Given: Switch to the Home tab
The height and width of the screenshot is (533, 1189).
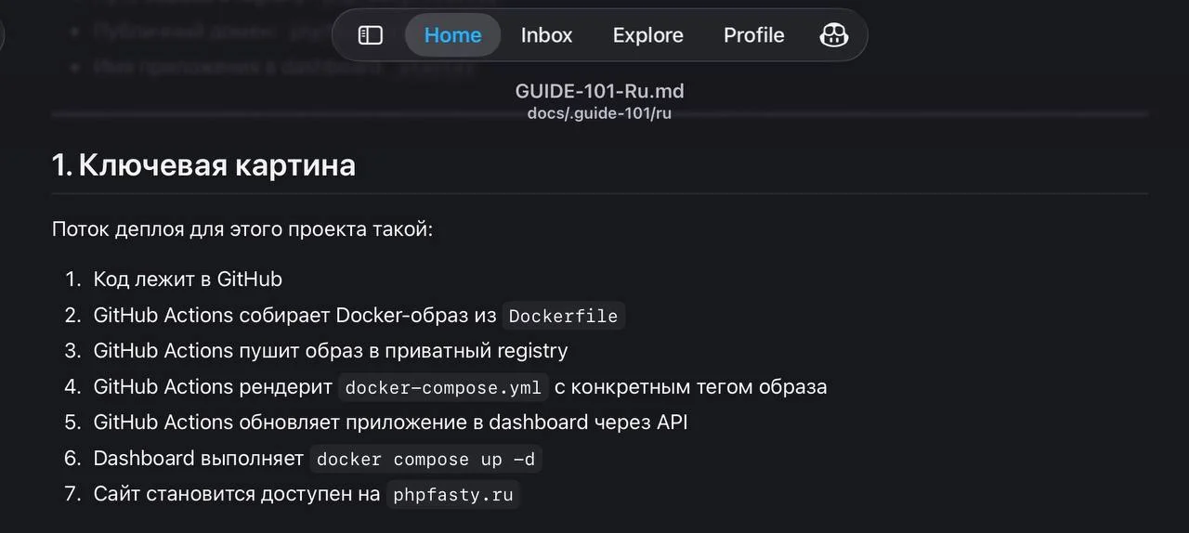Looking at the screenshot, I should [x=452, y=35].
